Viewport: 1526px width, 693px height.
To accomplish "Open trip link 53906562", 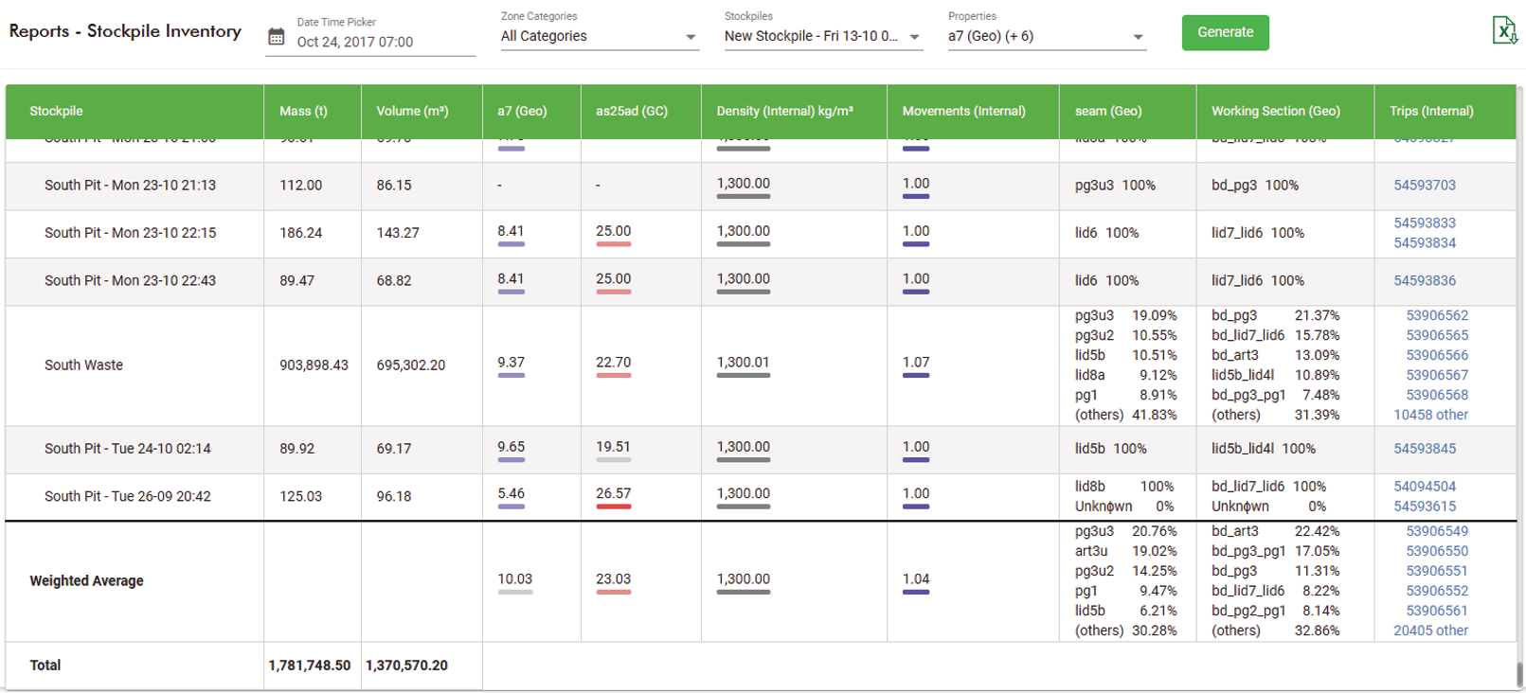I will point(1437,315).
